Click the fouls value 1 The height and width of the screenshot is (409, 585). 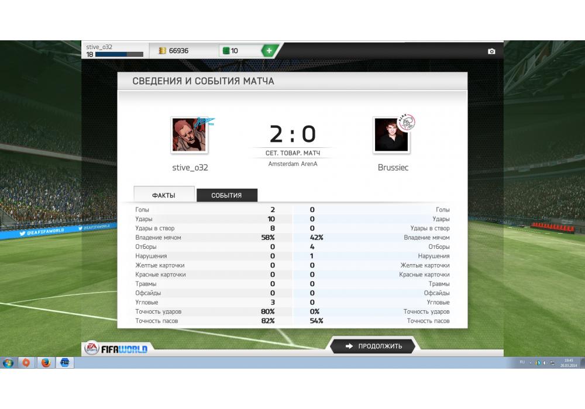312,256
